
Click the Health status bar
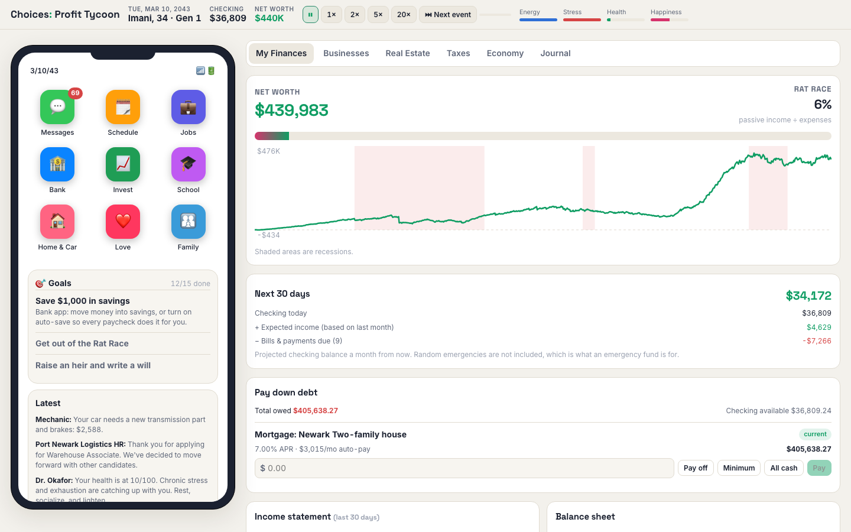(x=626, y=20)
